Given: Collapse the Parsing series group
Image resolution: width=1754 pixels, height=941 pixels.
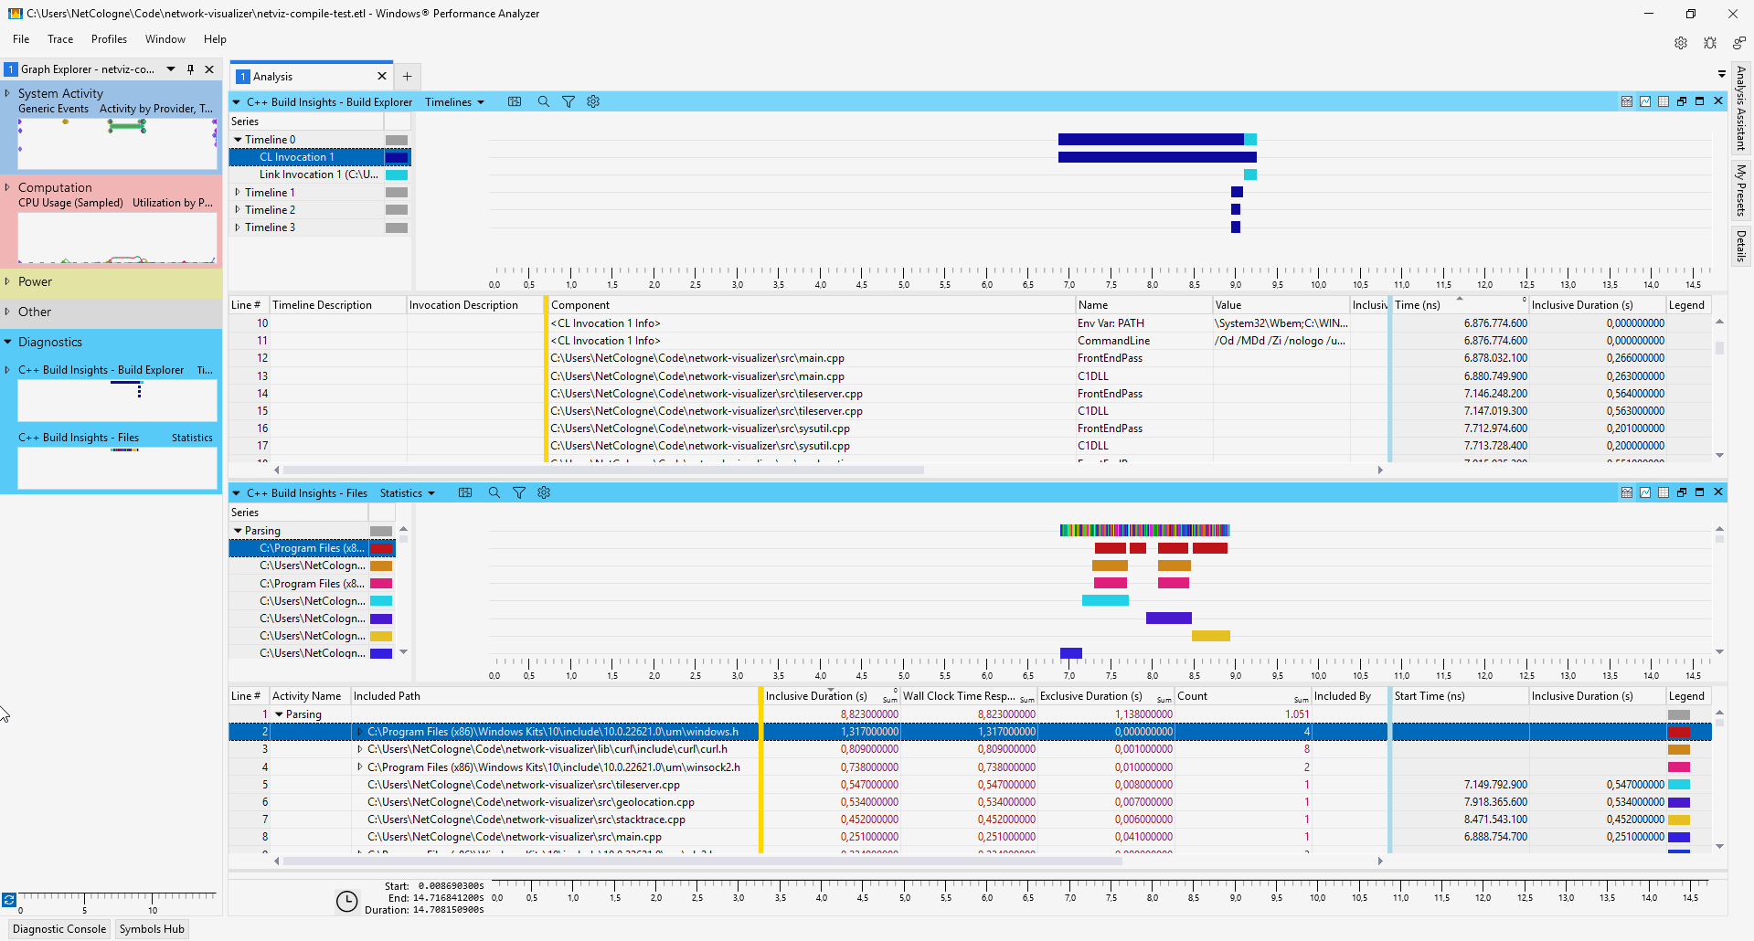Looking at the screenshot, I should click(x=238, y=531).
